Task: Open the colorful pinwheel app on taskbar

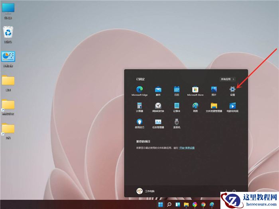Action: coord(195,204)
